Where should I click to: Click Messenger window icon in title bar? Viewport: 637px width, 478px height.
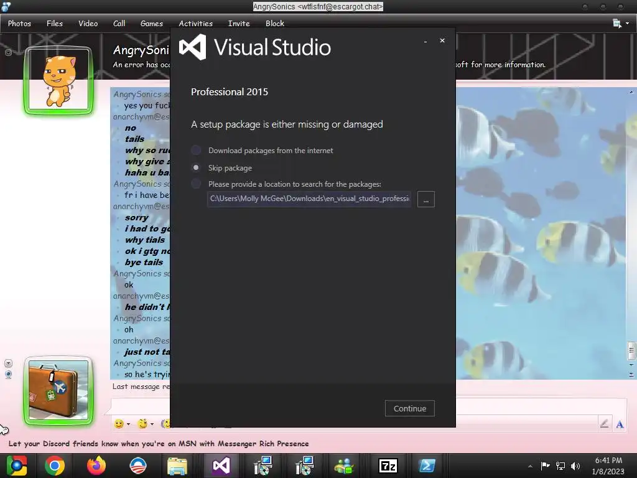[6, 6]
